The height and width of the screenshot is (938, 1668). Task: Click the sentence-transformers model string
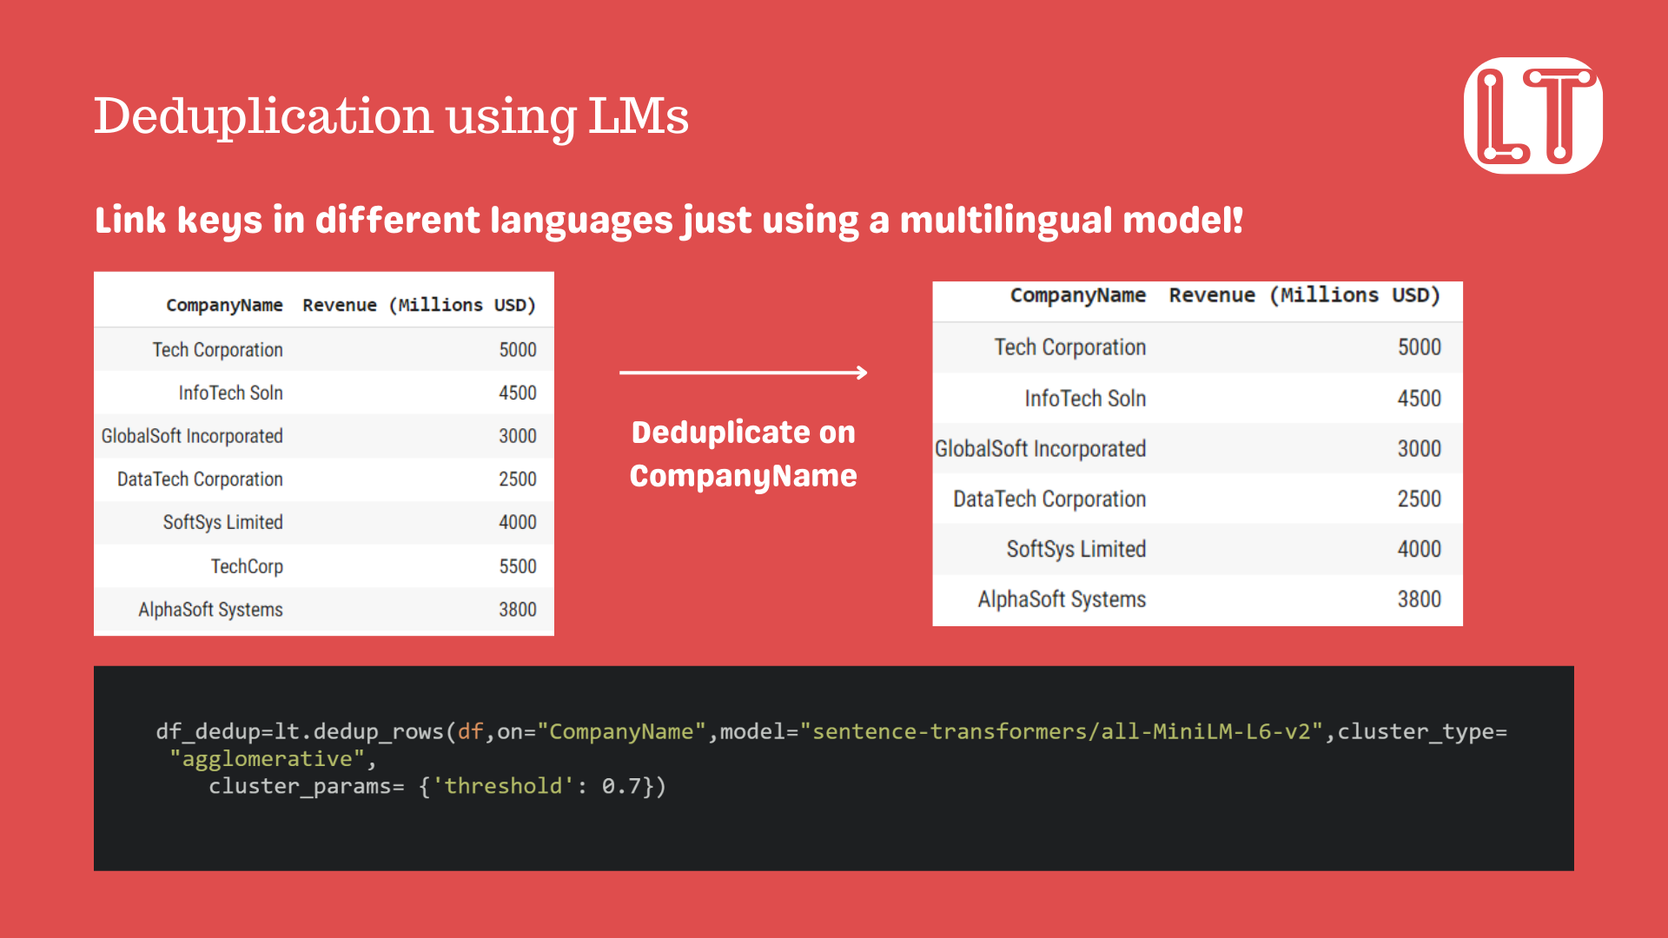click(1060, 731)
